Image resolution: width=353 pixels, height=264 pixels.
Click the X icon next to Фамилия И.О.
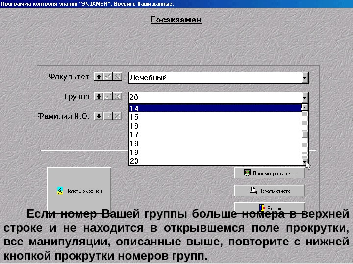point(117,116)
